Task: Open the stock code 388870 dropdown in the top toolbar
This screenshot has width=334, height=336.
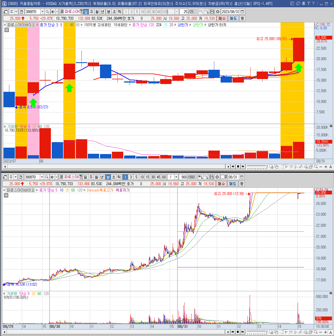Action: point(42,12)
